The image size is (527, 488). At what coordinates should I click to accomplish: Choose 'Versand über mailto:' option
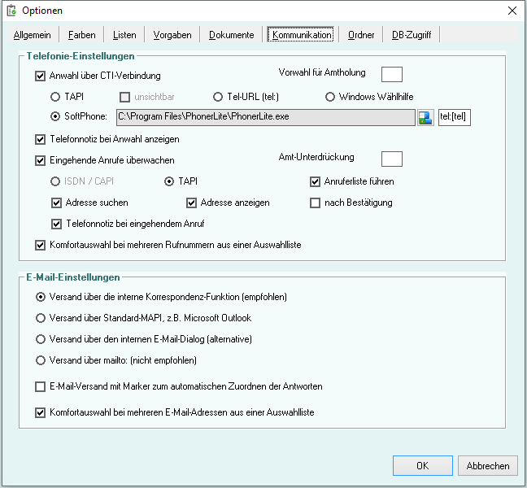[41, 360]
